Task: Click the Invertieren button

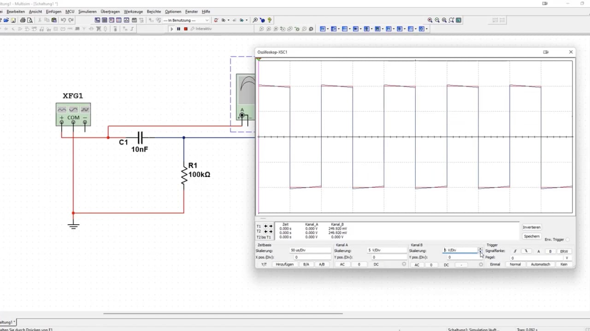Action: coord(531,227)
